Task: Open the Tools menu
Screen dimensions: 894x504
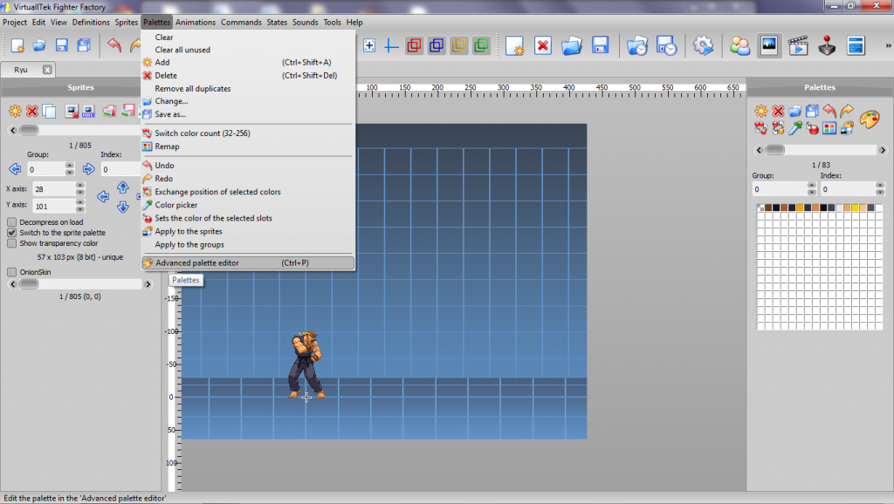Action: pyautogui.click(x=332, y=22)
